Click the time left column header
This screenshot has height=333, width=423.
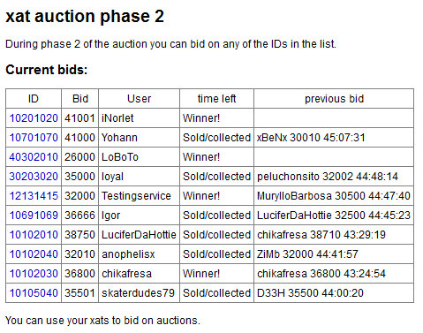click(x=216, y=99)
